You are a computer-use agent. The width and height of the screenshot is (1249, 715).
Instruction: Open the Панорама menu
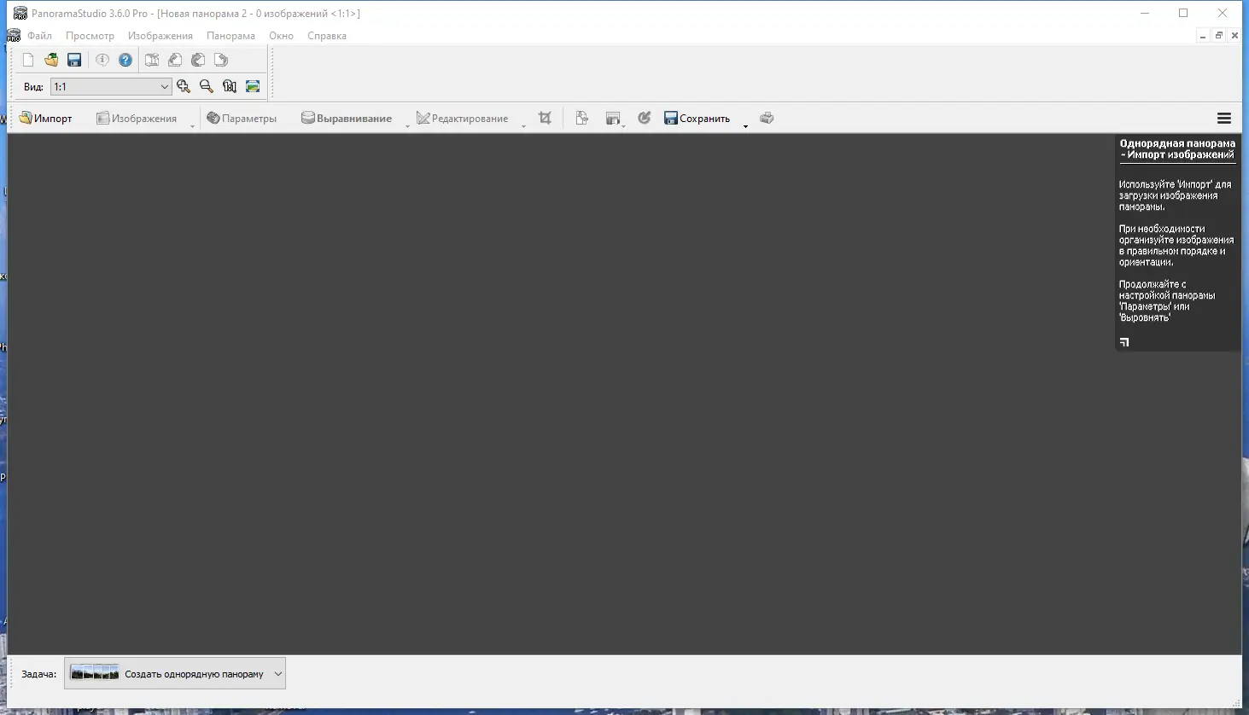231,35
